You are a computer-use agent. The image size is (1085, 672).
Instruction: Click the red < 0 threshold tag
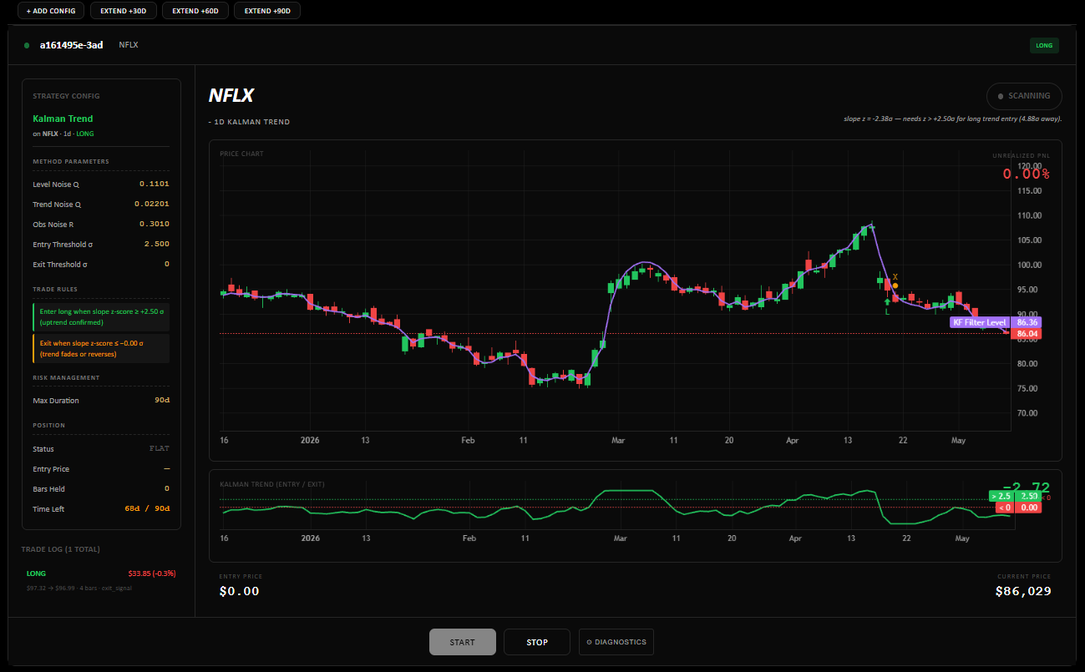(1004, 508)
